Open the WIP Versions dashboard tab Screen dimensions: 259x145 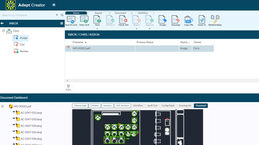click(122, 106)
